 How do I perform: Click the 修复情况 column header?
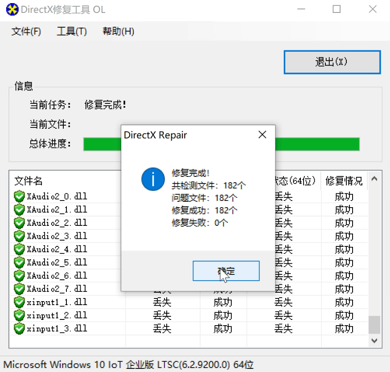[x=344, y=181]
